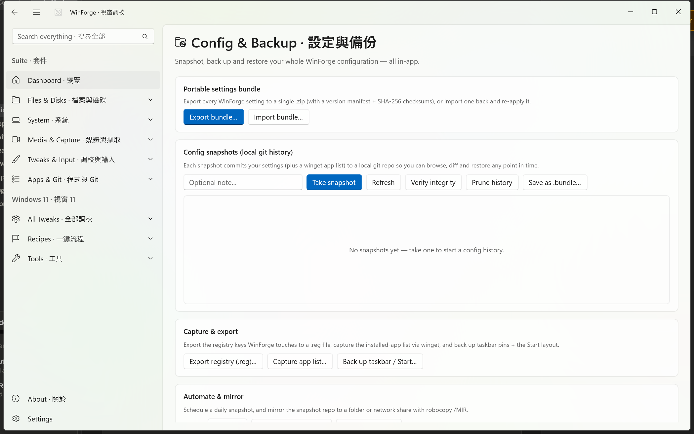Viewport: 694px width, 434px height.
Task: Expand the Files & Disks section chevron
Action: tap(150, 100)
